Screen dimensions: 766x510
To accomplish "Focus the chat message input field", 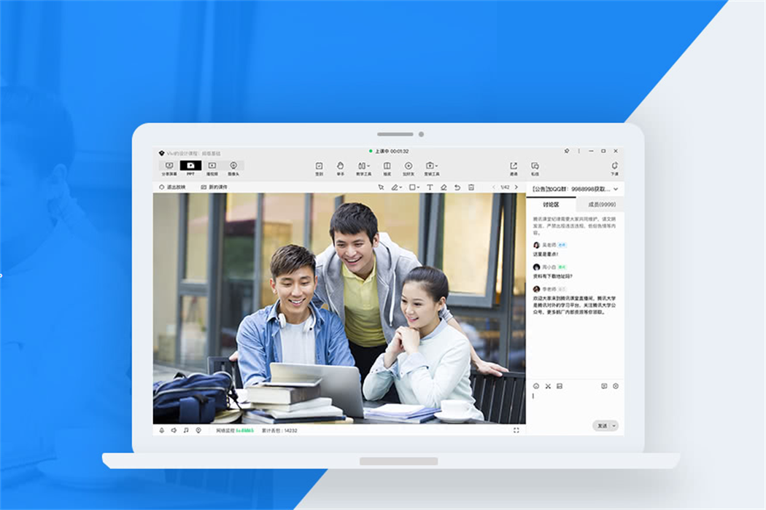I will tap(575, 406).
